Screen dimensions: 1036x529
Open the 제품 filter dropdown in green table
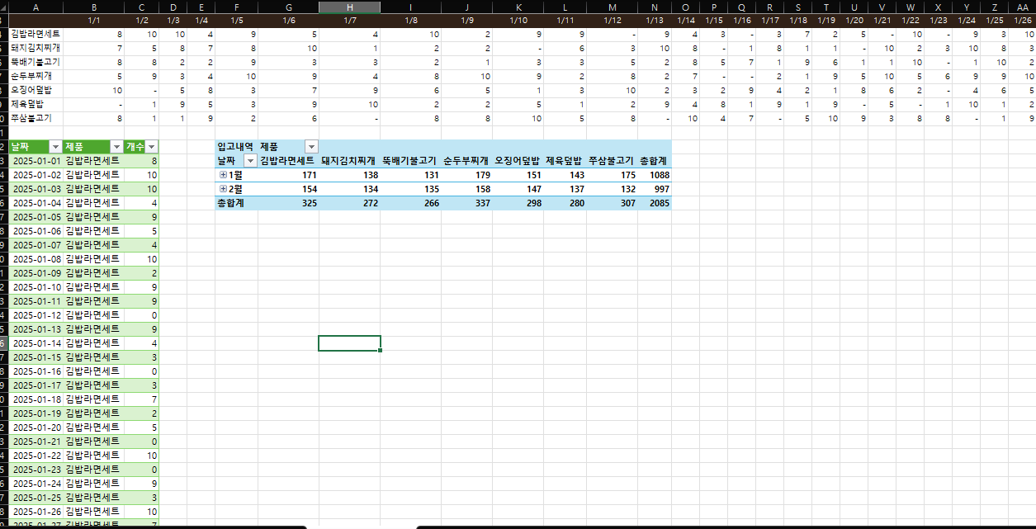pyautogui.click(x=116, y=146)
